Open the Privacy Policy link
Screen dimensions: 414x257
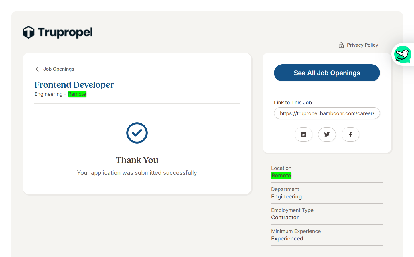(362, 45)
